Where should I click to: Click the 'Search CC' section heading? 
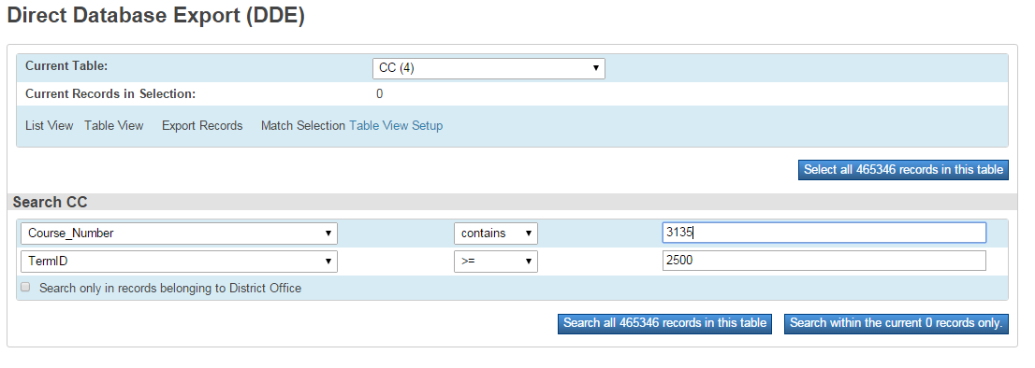[51, 202]
